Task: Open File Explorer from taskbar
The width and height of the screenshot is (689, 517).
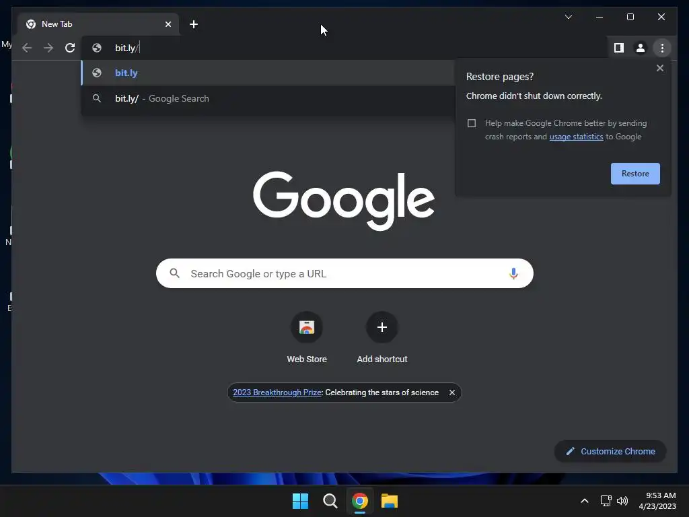Action: [x=390, y=501]
